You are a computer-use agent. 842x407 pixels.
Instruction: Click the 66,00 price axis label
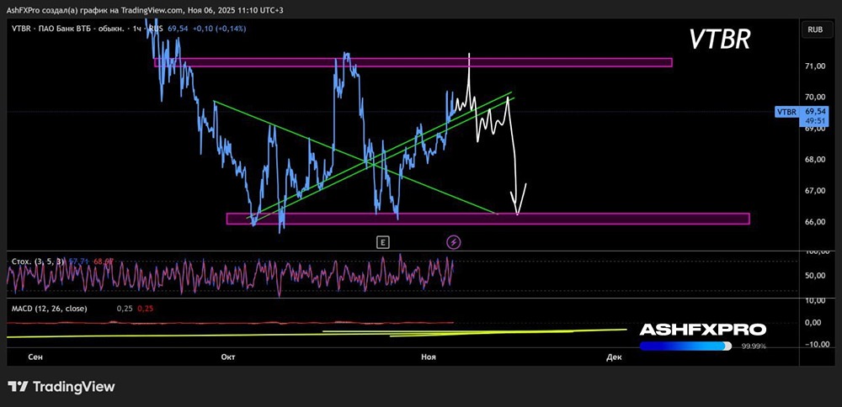pos(815,221)
